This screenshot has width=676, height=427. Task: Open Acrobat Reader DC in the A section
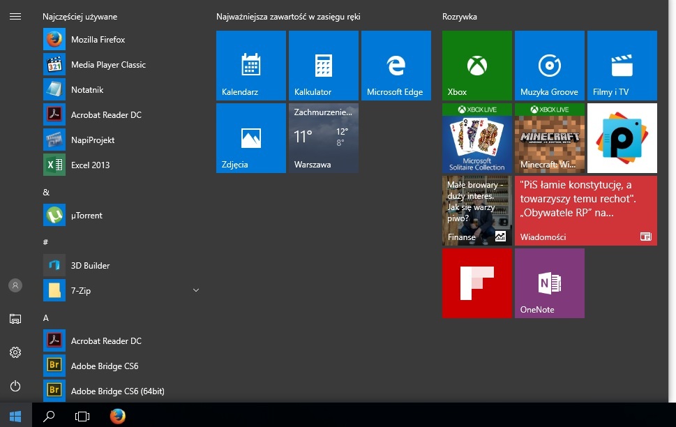[x=121, y=340]
